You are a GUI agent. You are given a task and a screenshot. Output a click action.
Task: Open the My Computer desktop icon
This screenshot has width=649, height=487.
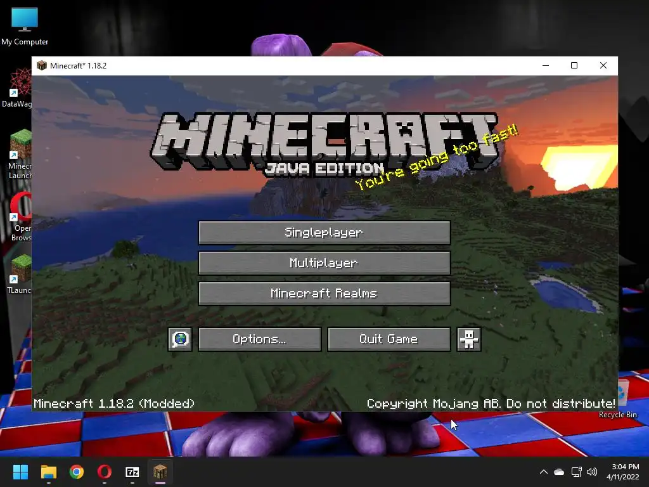point(25,26)
